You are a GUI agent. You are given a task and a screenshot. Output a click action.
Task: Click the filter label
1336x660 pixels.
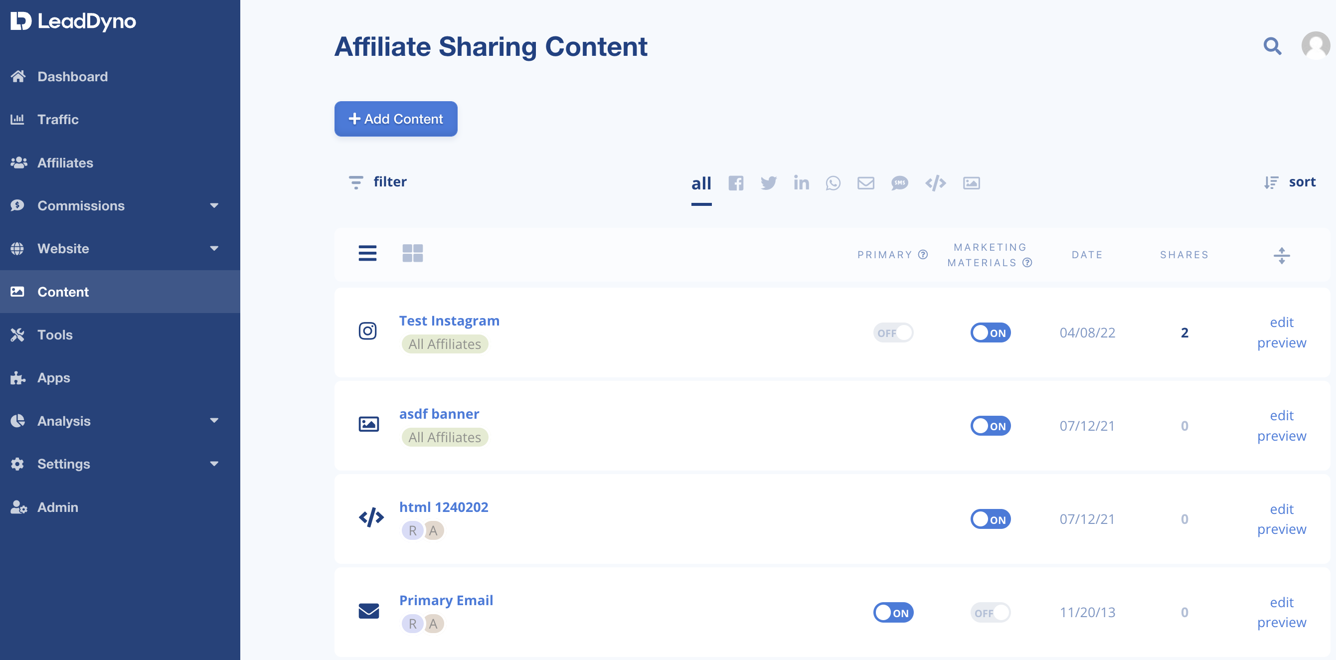tap(390, 182)
